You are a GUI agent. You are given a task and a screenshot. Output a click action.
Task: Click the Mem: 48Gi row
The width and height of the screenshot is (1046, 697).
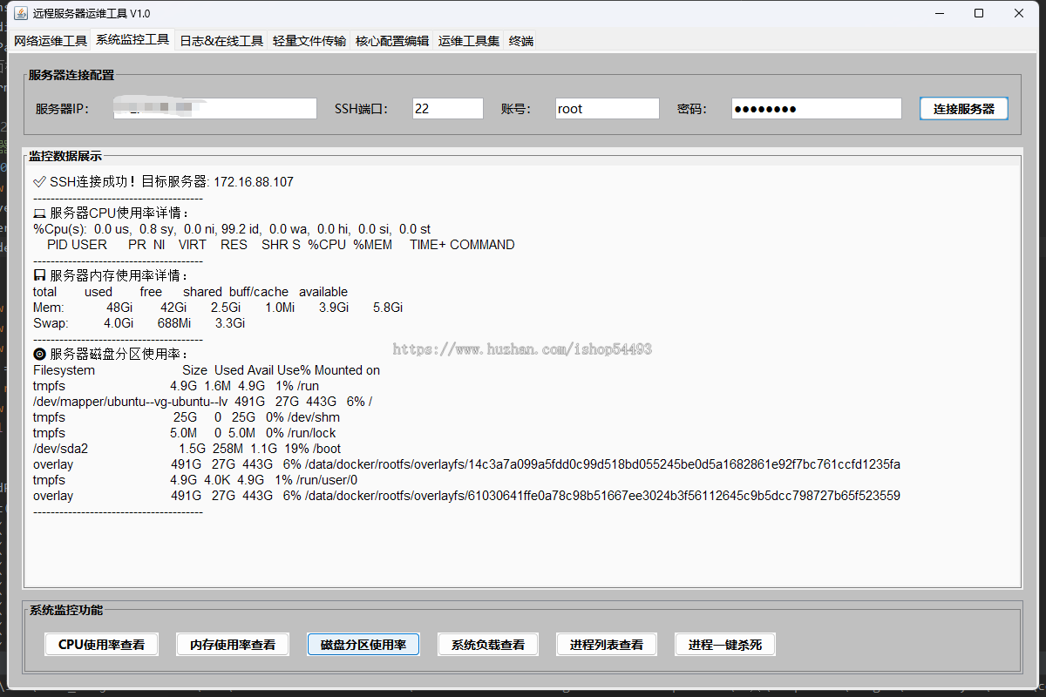[218, 308]
